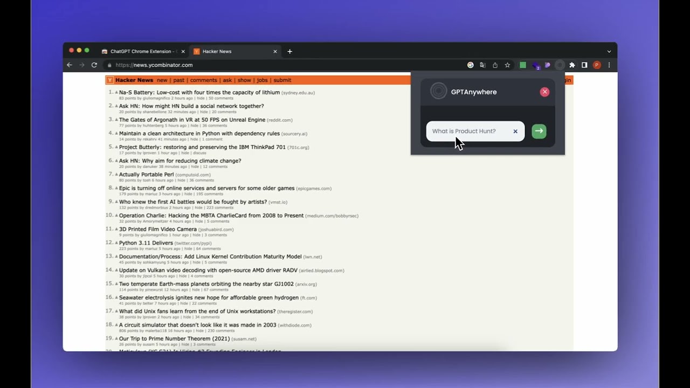Open the 'ask' nav link
Viewport: 690px width, 388px height.
(x=227, y=80)
